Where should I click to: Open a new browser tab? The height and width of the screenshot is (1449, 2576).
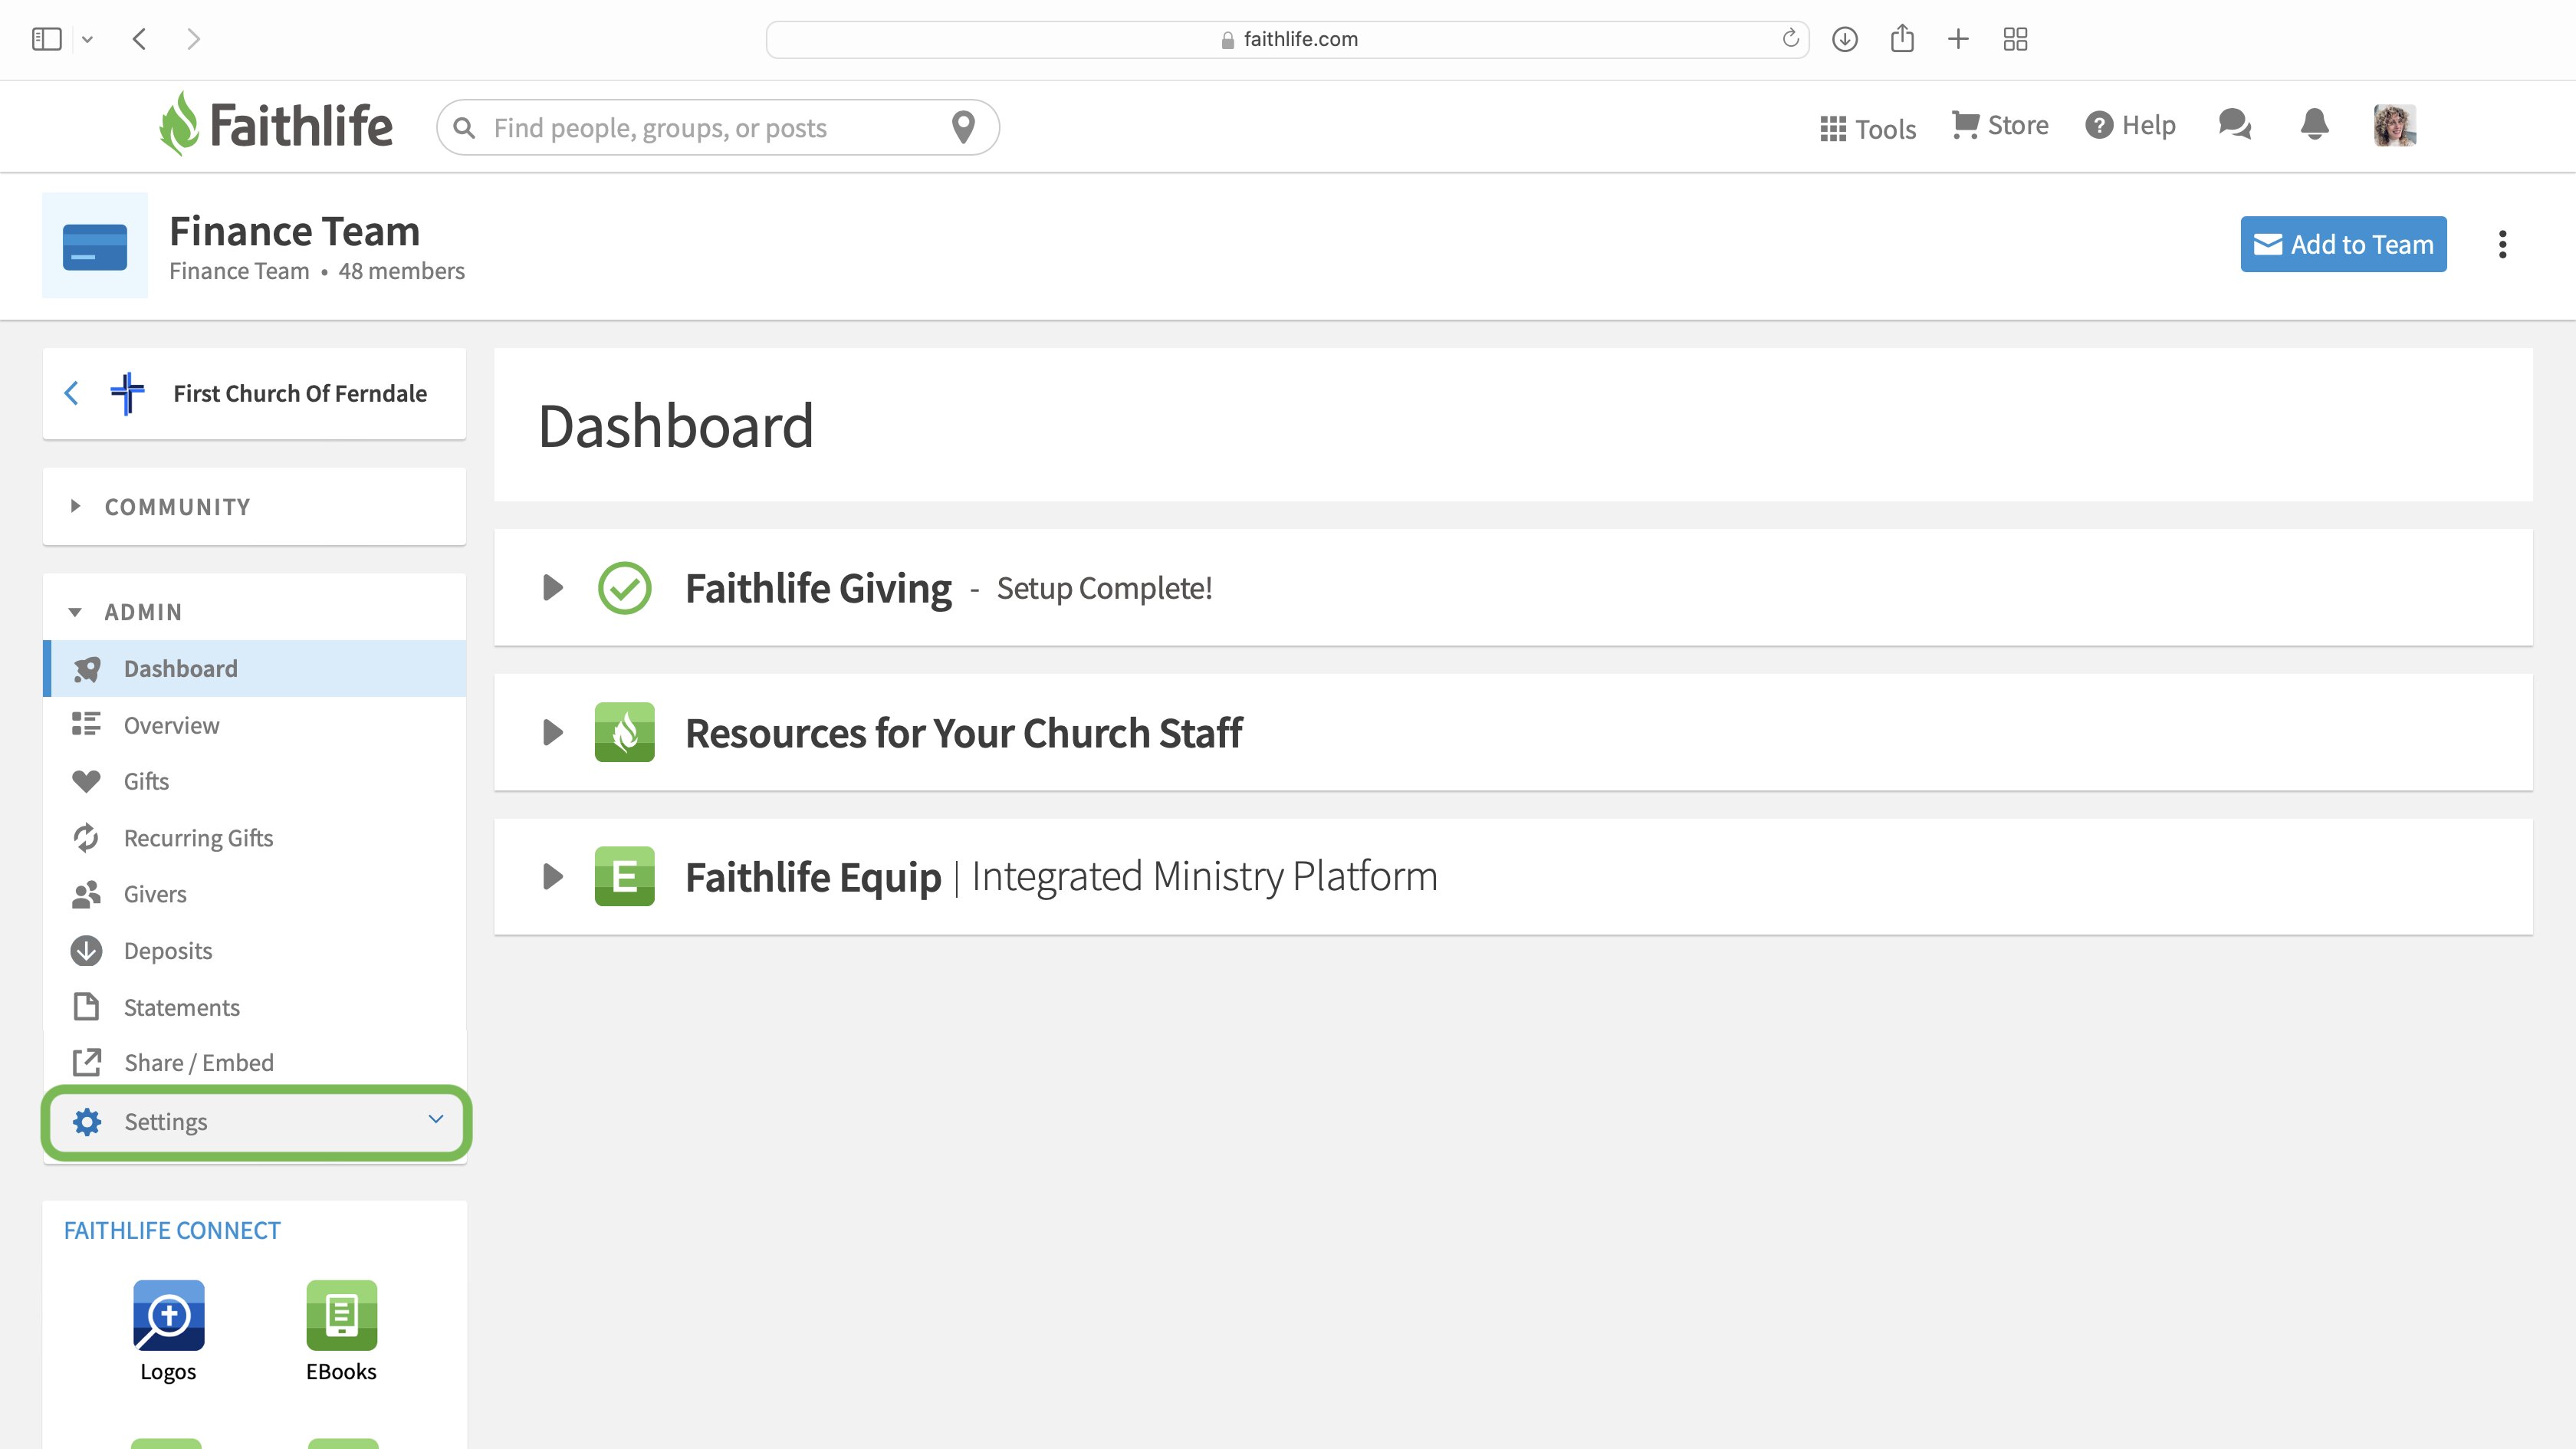coord(1958,39)
